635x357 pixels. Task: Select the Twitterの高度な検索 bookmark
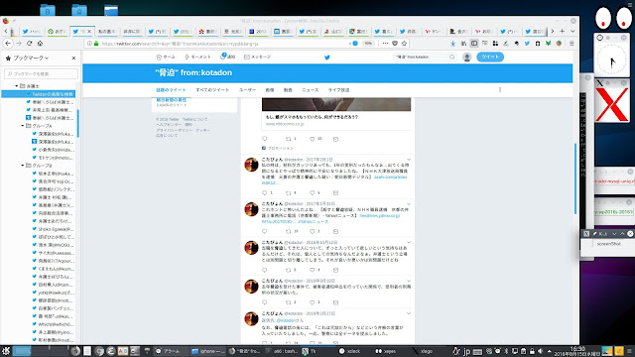(39, 94)
